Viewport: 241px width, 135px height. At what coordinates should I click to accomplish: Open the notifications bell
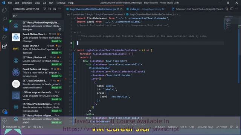[237, 127]
